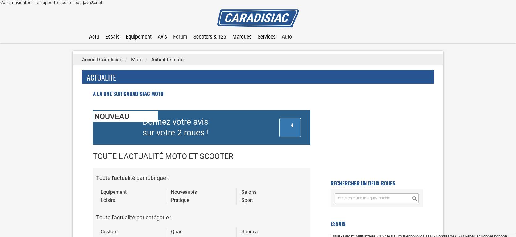Open the Sport rubrique link

click(x=247, y=200)
